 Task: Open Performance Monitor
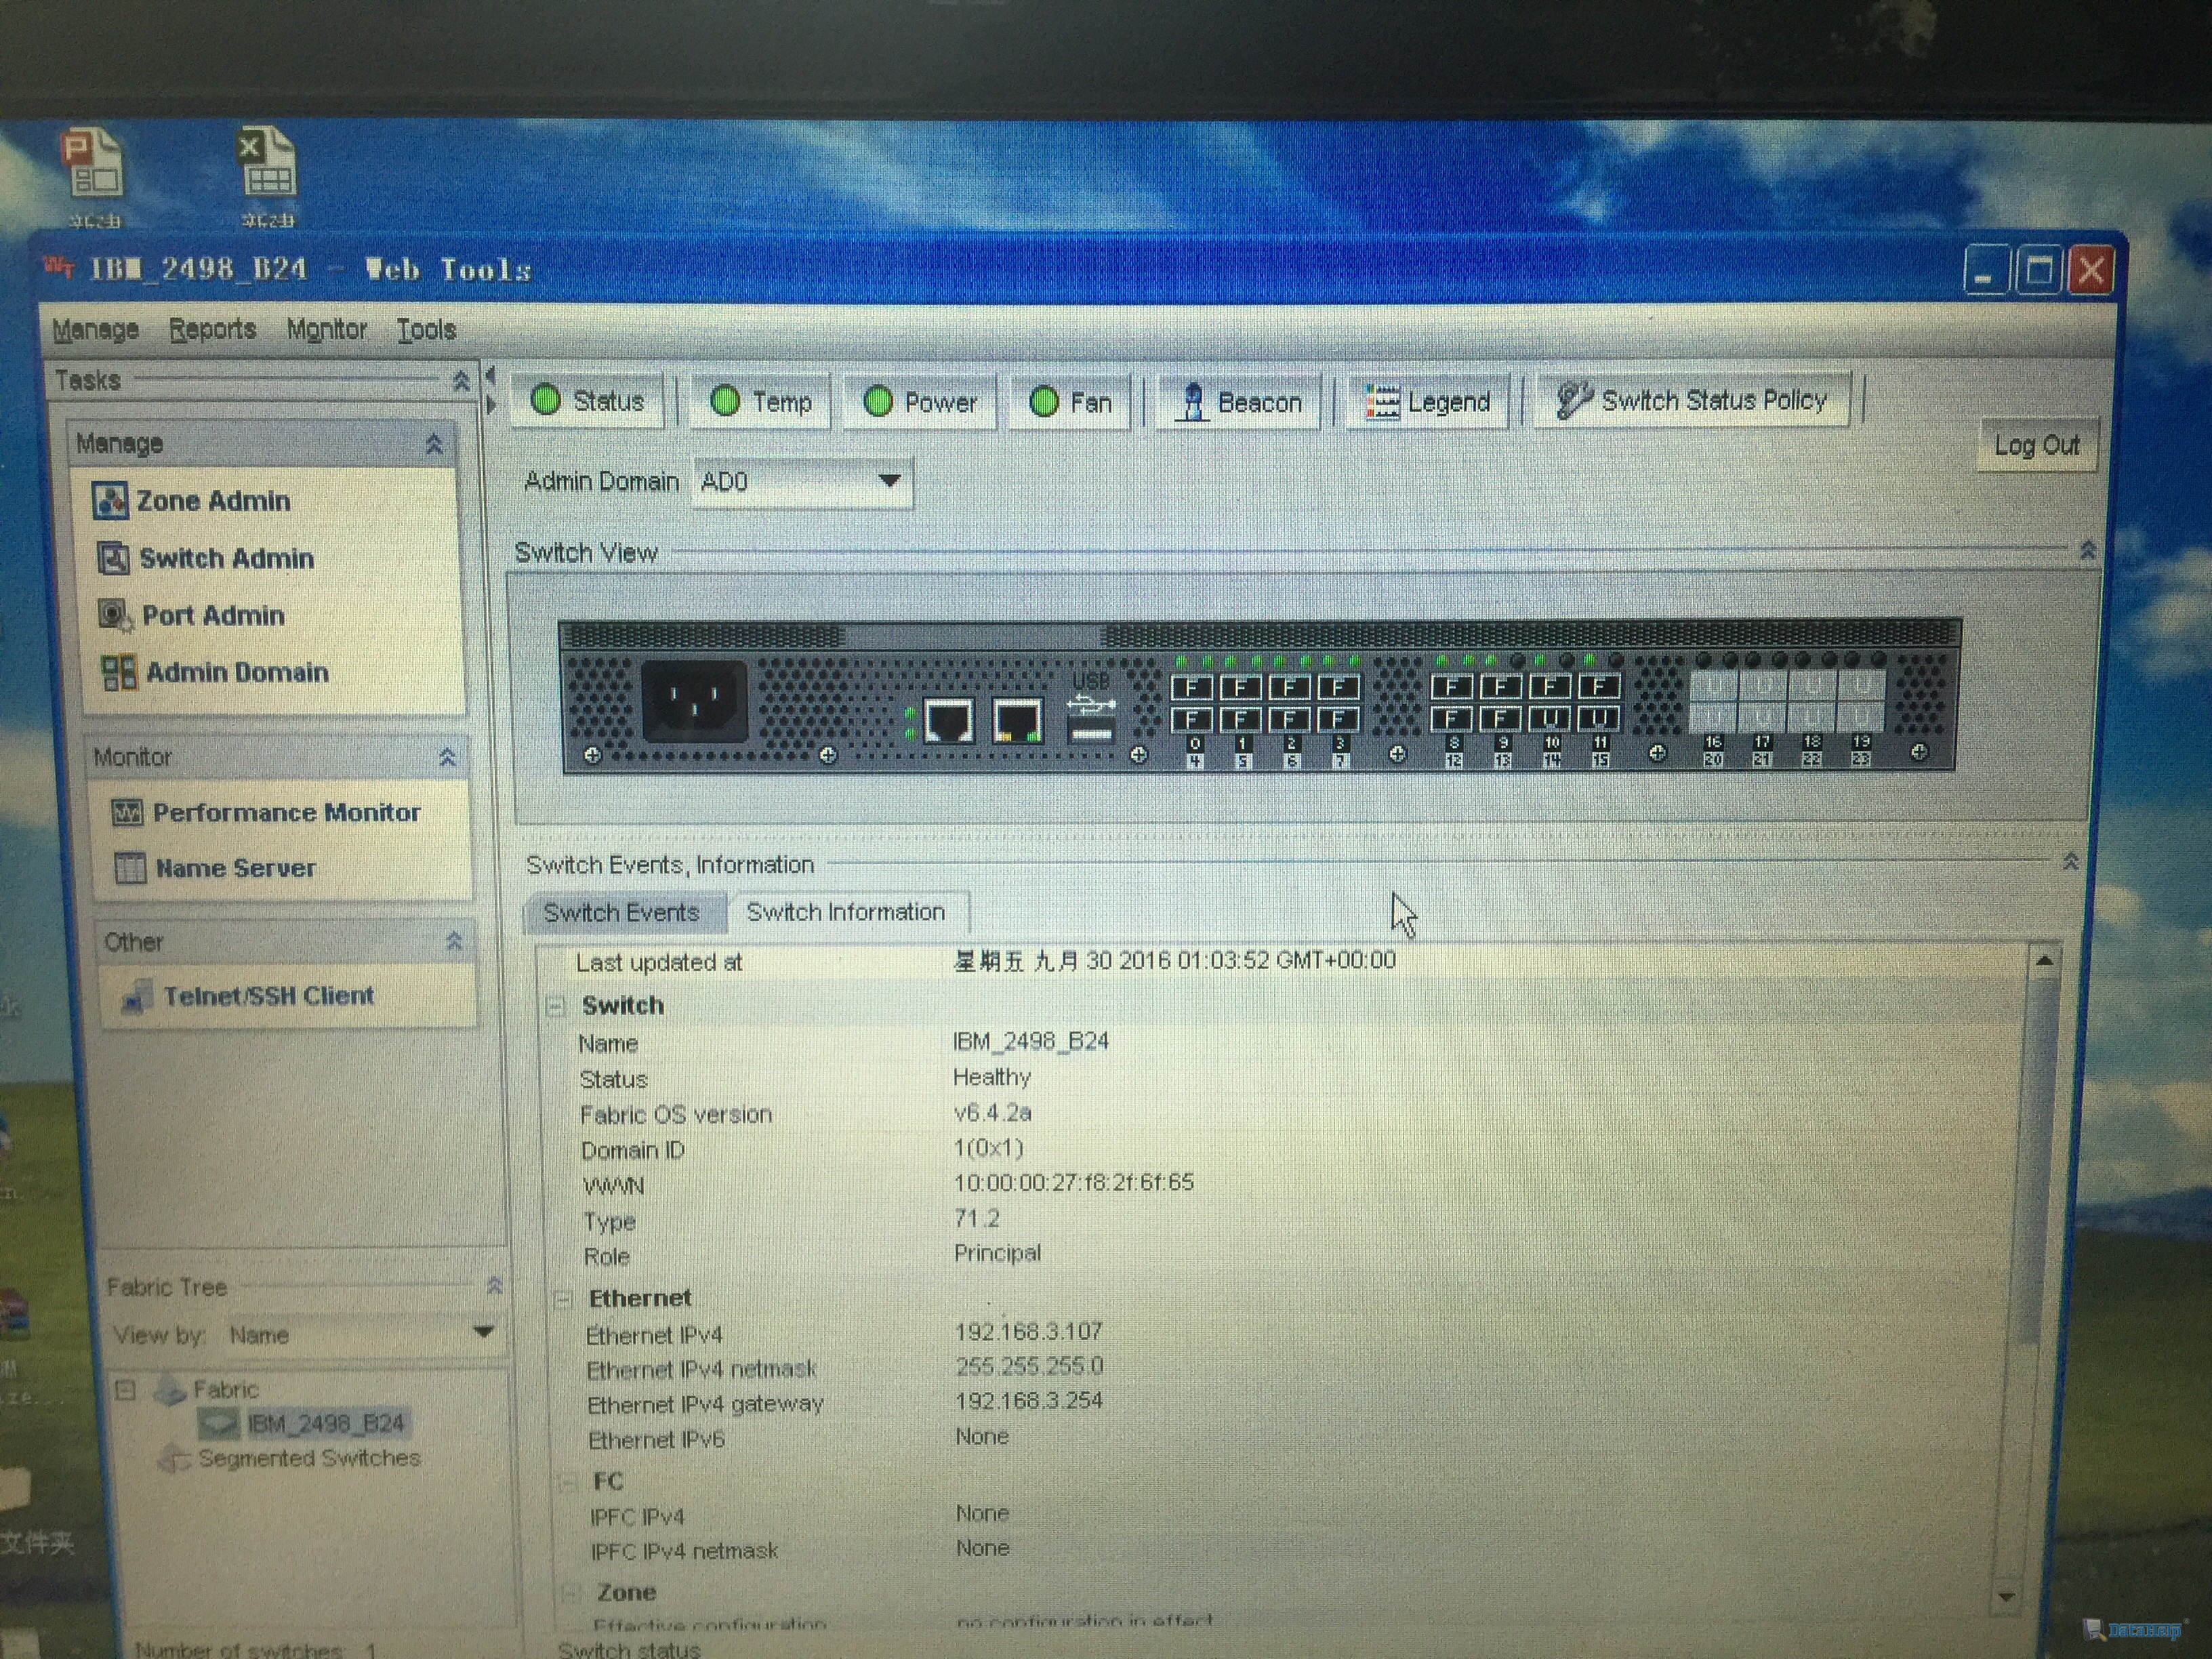285,813
